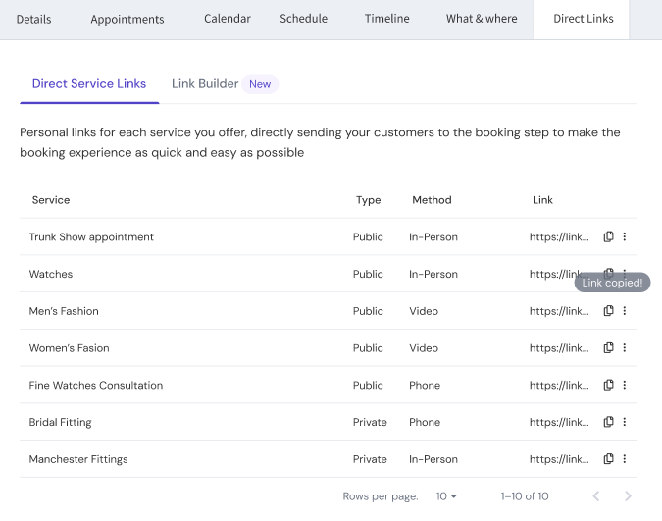Copy the Manchester Fittings link
Viewport: 662px width, 521px height.
click(608, 459)
